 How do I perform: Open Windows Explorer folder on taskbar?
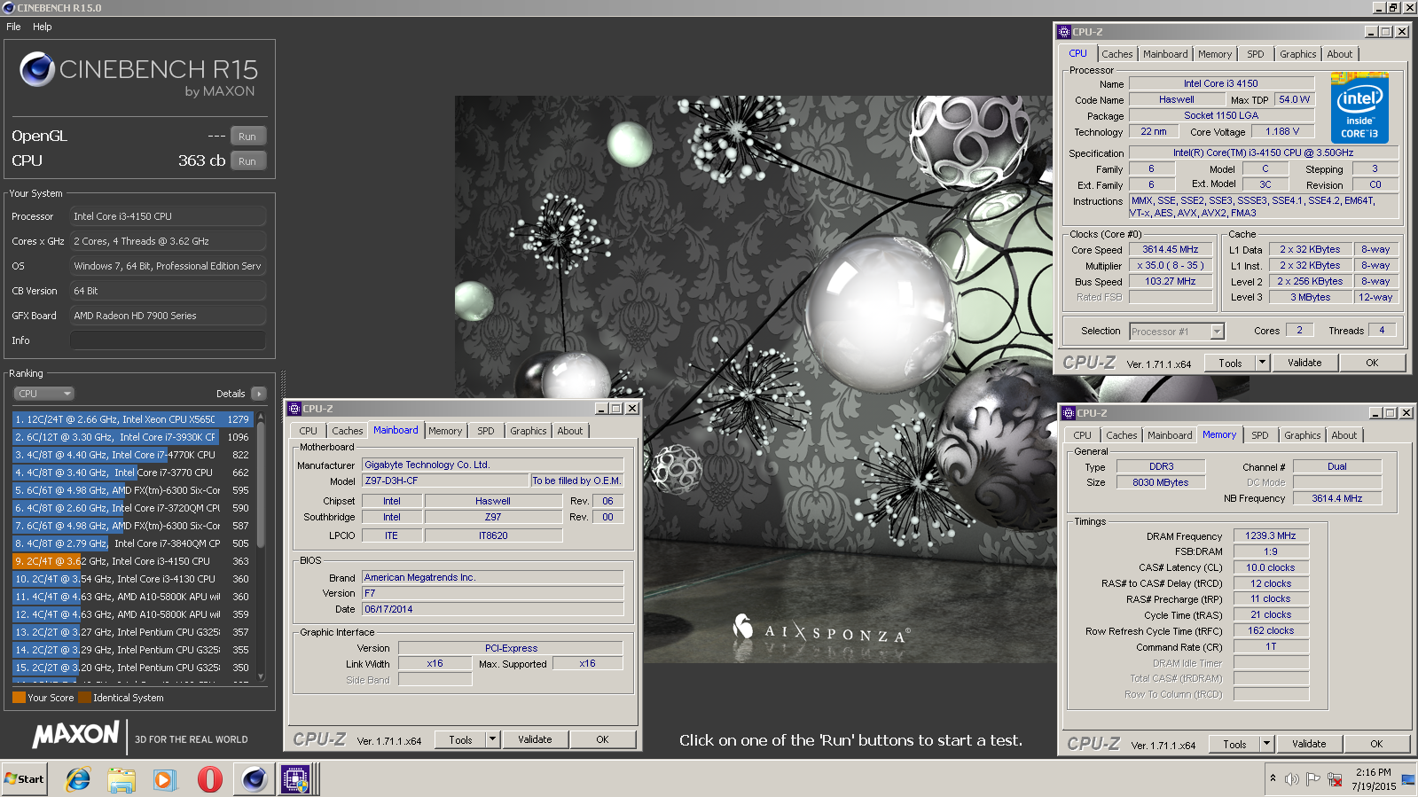pos(121,779)
